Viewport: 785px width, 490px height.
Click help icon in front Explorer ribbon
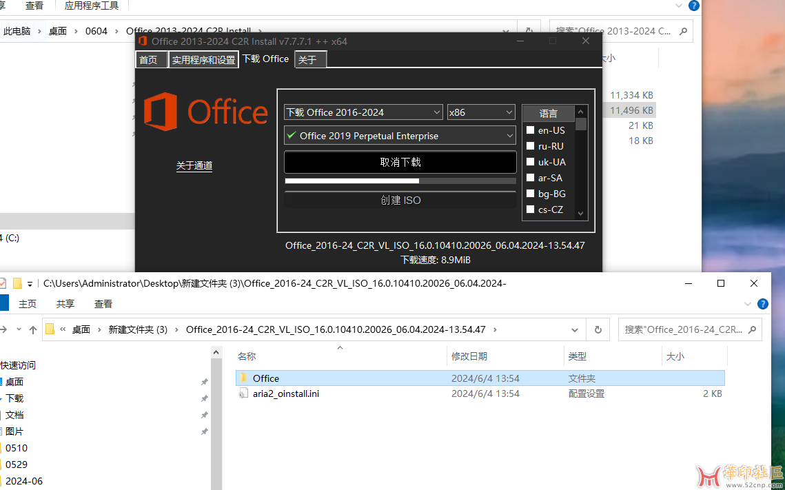coord(763,304)
